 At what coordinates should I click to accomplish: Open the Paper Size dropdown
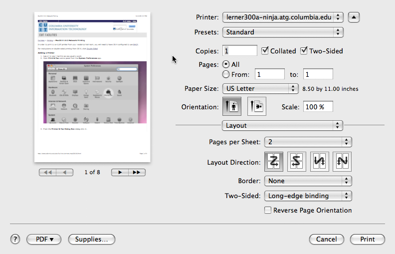(260, 88)
